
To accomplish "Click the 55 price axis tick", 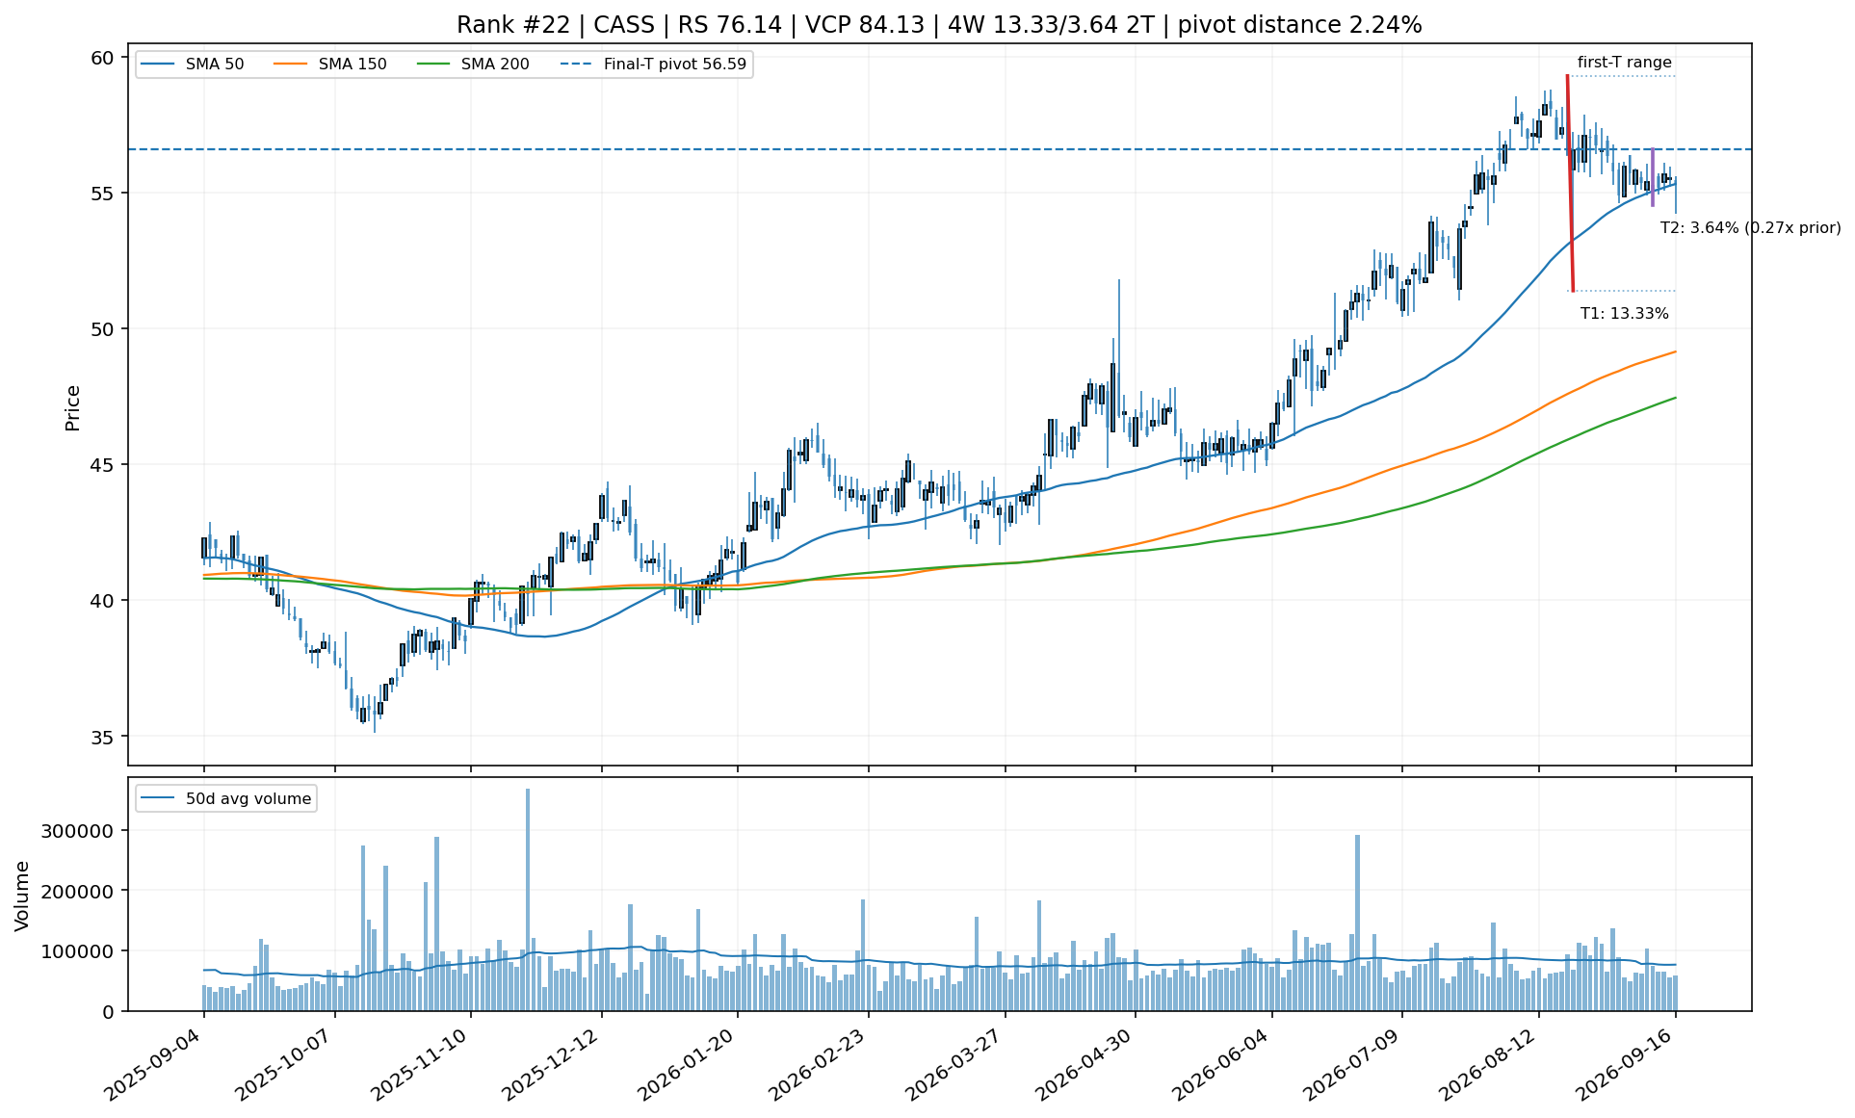I will click(x=104, y=194).
